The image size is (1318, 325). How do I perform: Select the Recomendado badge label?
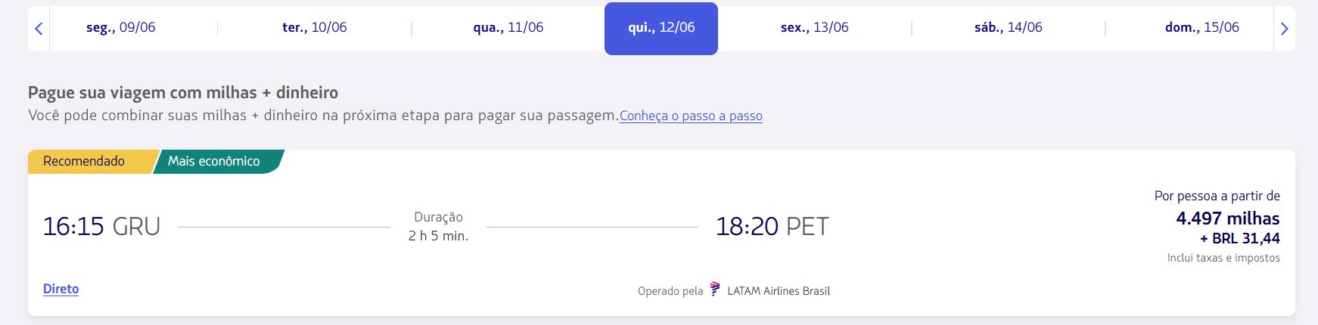[x=84, y=161]
